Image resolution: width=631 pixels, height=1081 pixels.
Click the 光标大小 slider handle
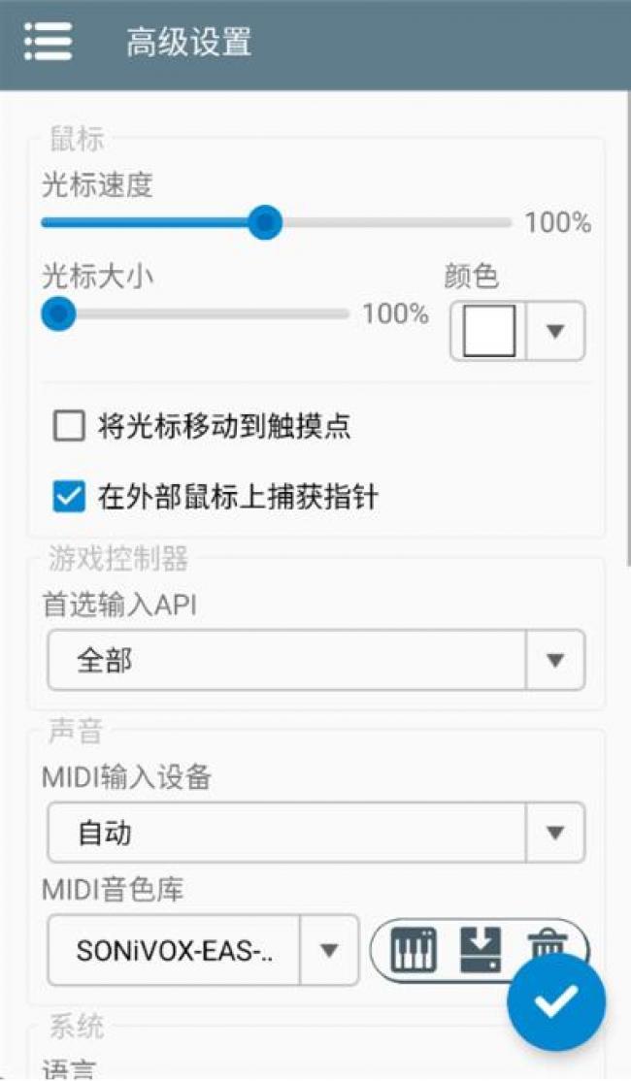coord(58,313)
